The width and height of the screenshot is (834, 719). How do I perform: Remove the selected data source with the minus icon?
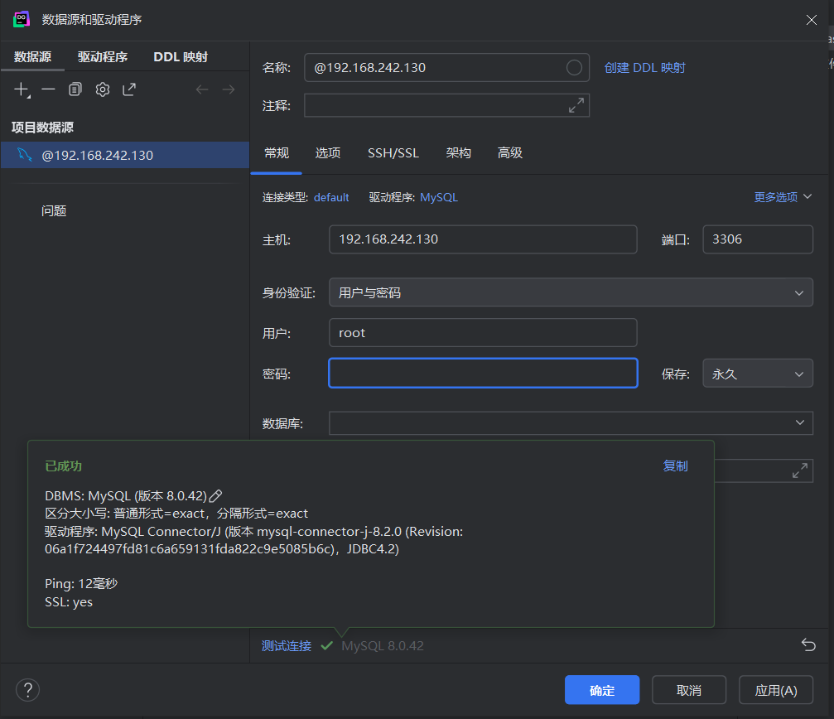pos(48,89)
